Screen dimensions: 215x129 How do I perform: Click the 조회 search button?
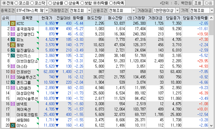click(x=197, y=3)
